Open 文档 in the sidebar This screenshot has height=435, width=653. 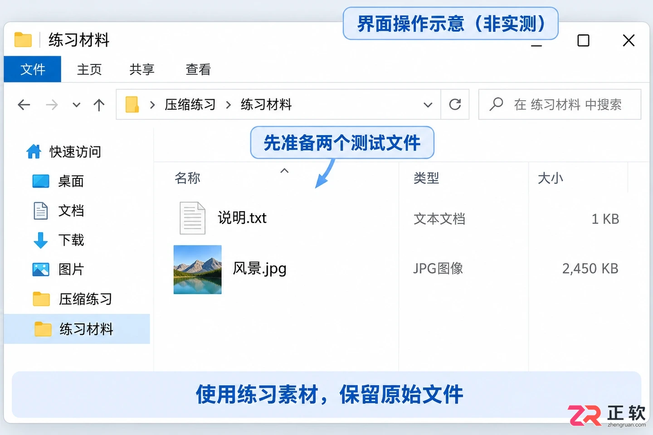coord(71,211)
